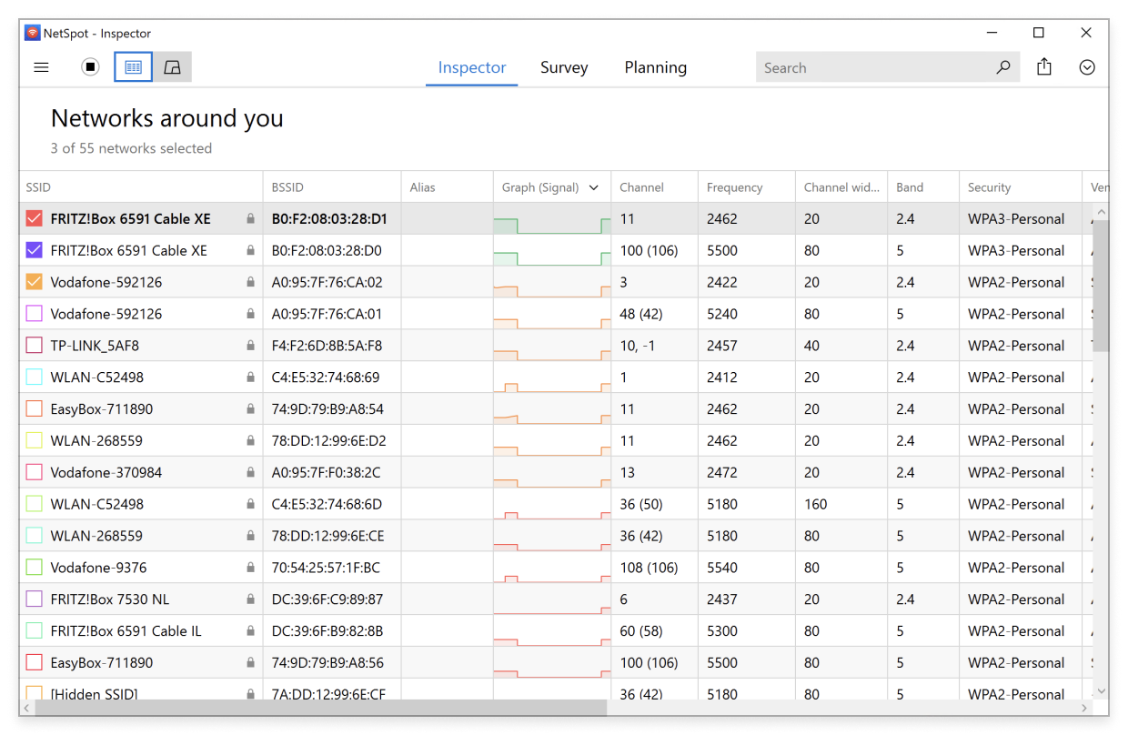Check the TP-LINK_5AF8 network

35,346
